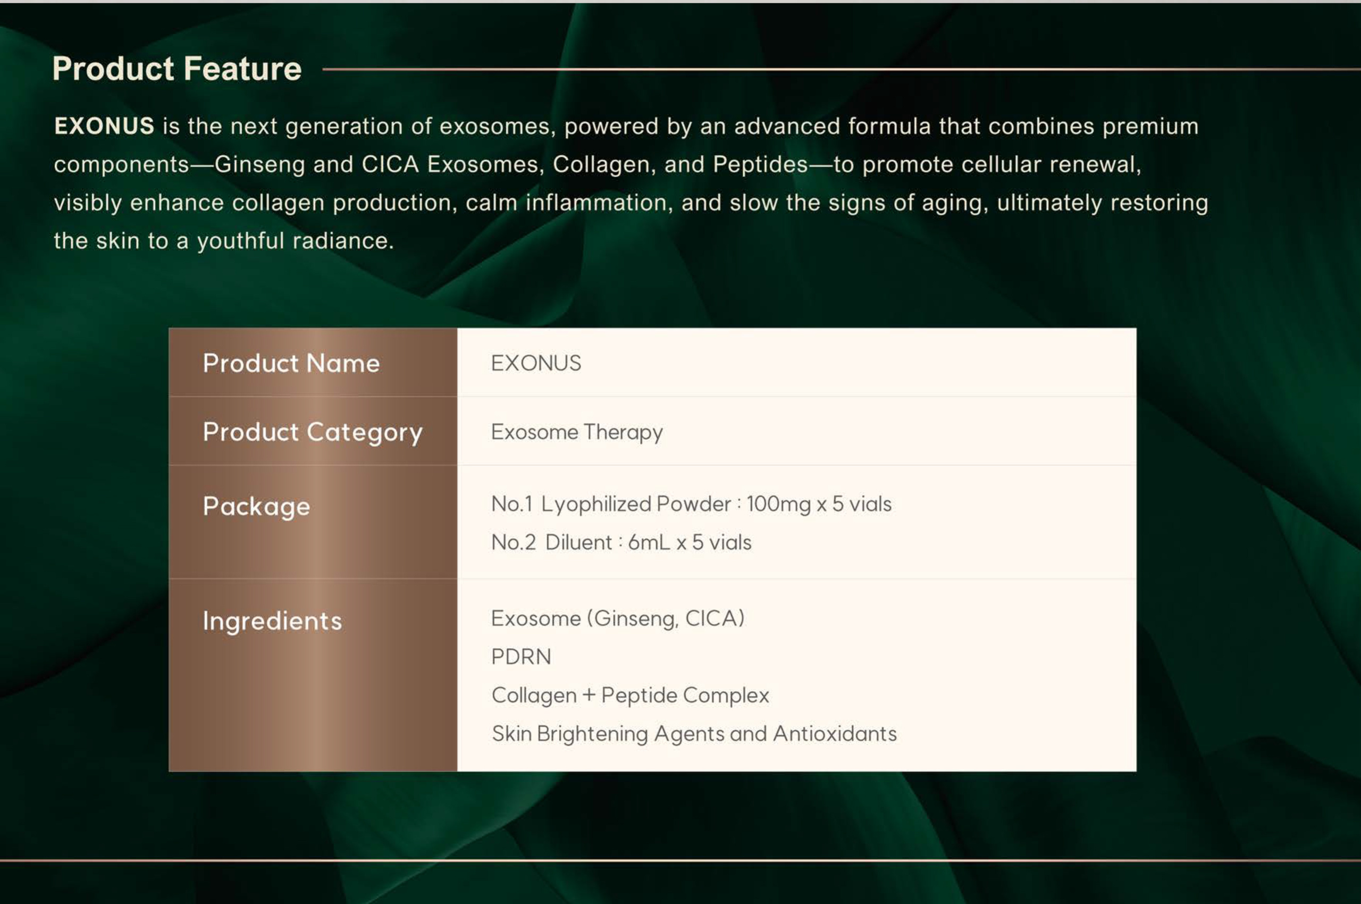Select Skin Brightening Agents and Antioxidants text
Screen dimensions: 1361x904
[x=694, y=734]
